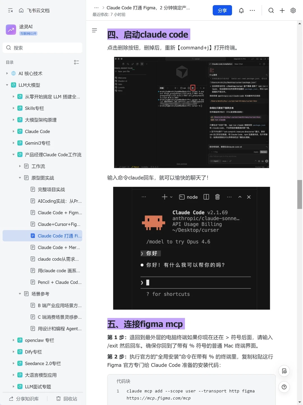Collapse the LLM大模型 node
303x405 pixels.
tap(7, 85)
